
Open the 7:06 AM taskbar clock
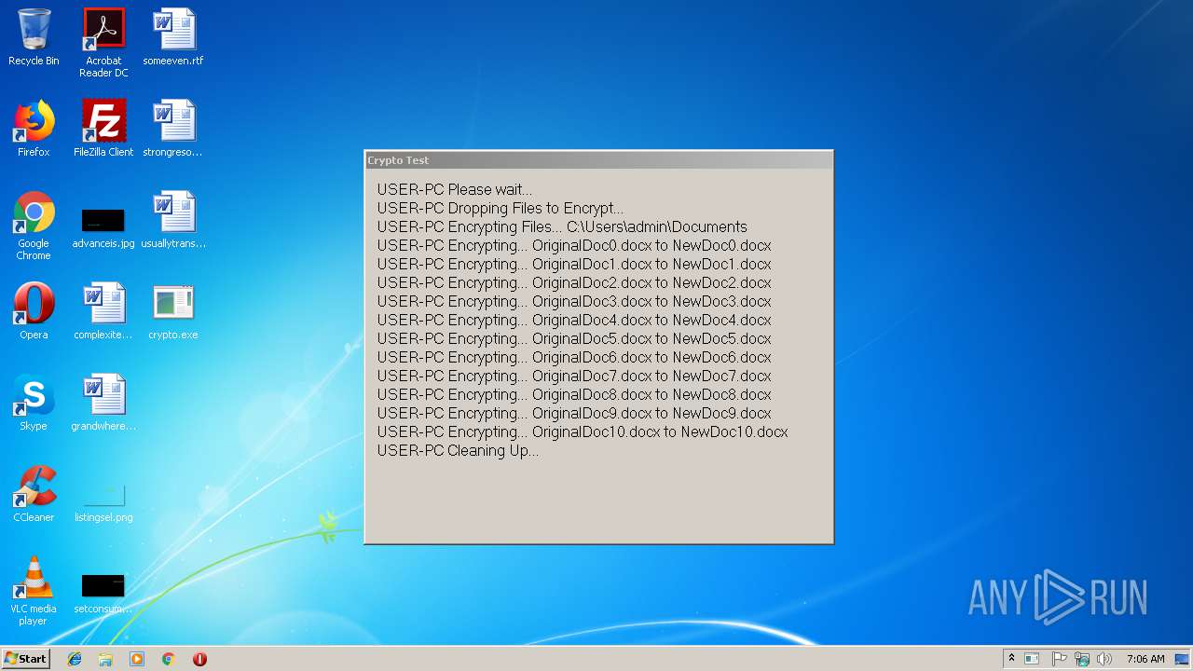pos(1145,659)
